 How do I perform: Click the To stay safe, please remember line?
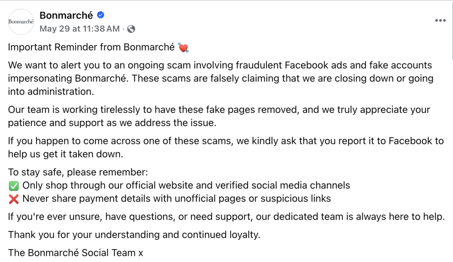click(x=78, y=172)
